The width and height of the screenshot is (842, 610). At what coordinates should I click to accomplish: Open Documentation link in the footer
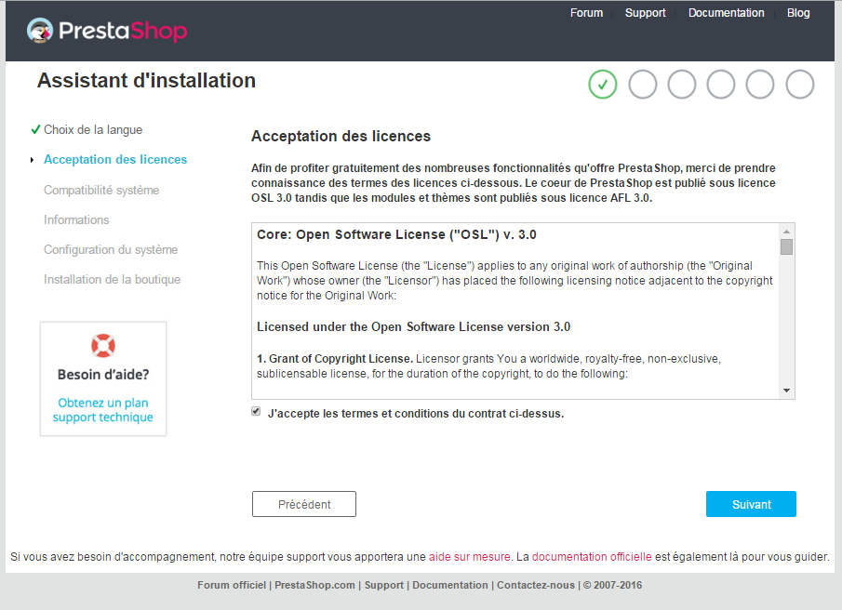click(450, 585)
